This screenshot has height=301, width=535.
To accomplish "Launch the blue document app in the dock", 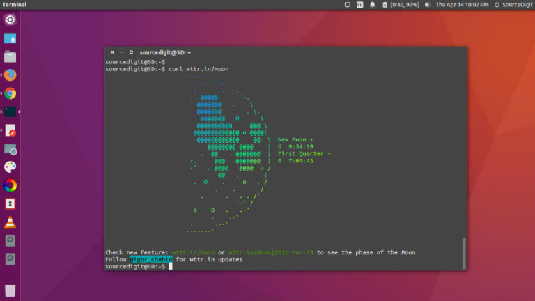I will (10, 38).
